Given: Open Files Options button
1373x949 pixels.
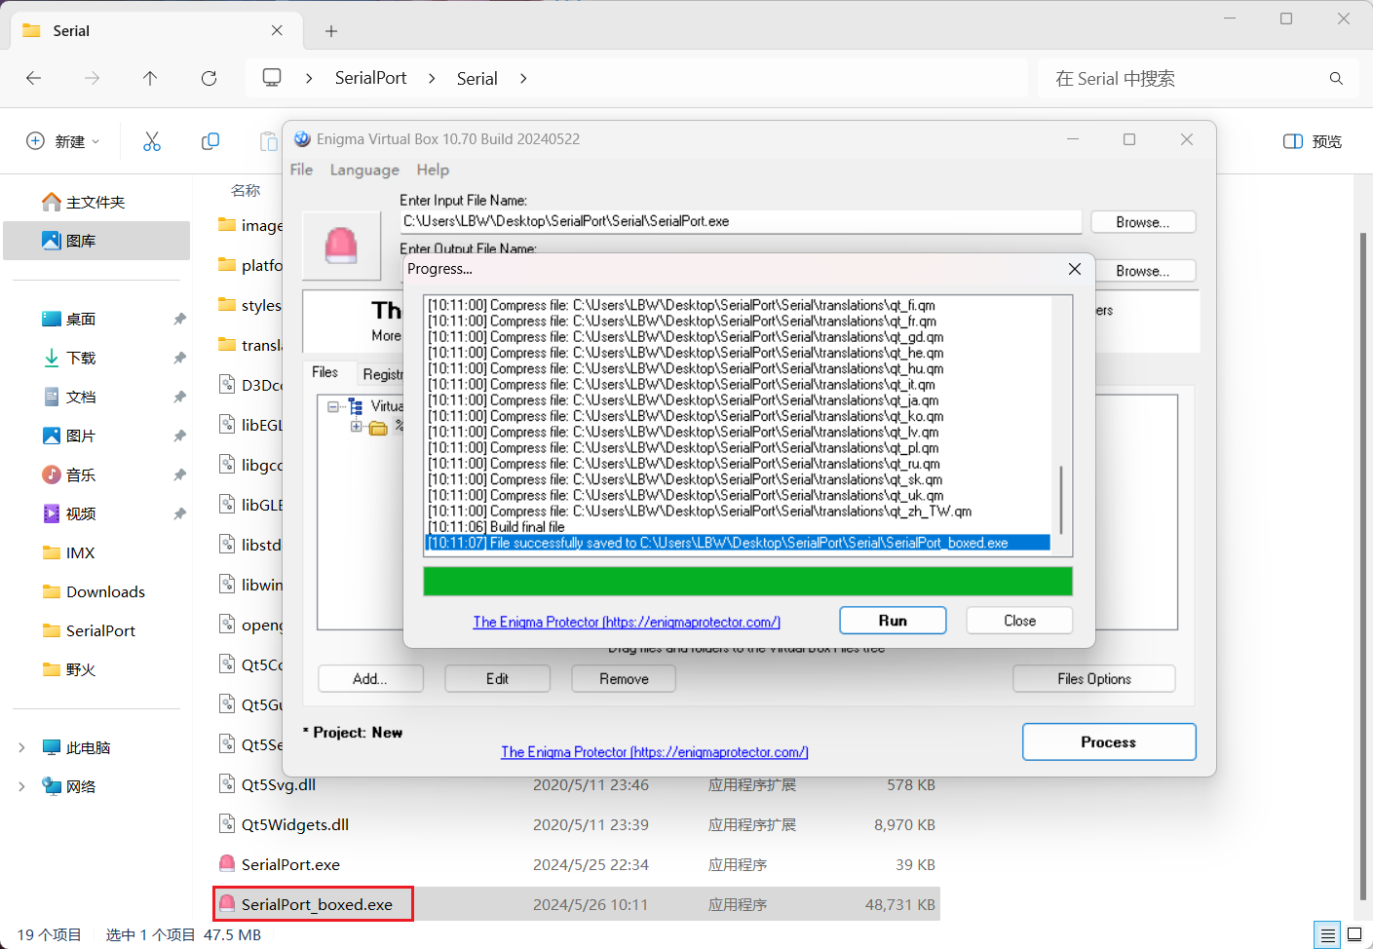Looking at the screenshot, I should point(1094,679).
